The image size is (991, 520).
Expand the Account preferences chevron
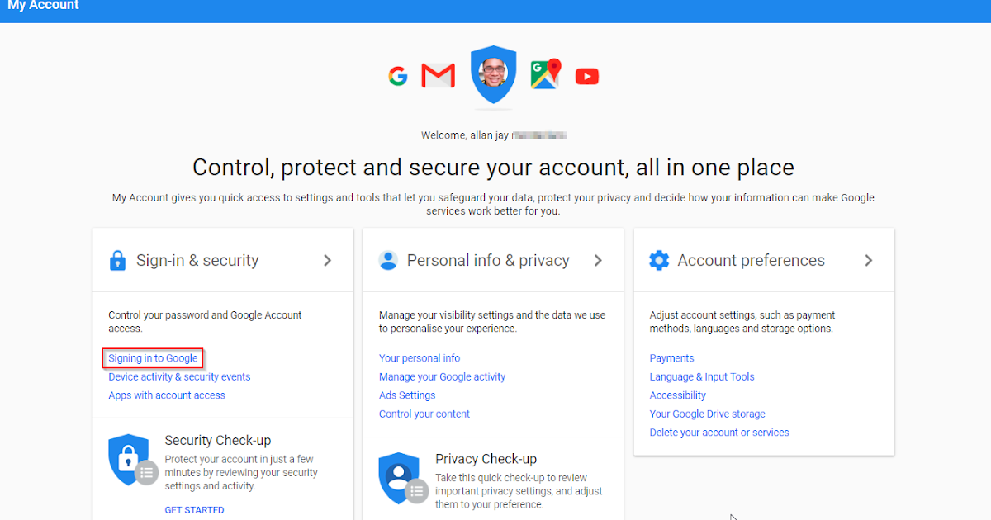(x=869, y=259)
